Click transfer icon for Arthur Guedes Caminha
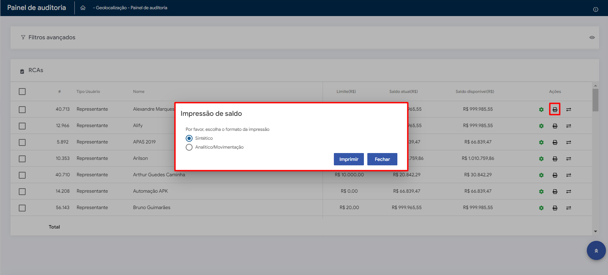The image size is (608, 275). click(568, 175)
